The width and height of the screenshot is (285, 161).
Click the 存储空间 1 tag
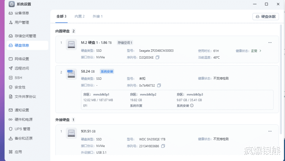(x=125, y=43)
